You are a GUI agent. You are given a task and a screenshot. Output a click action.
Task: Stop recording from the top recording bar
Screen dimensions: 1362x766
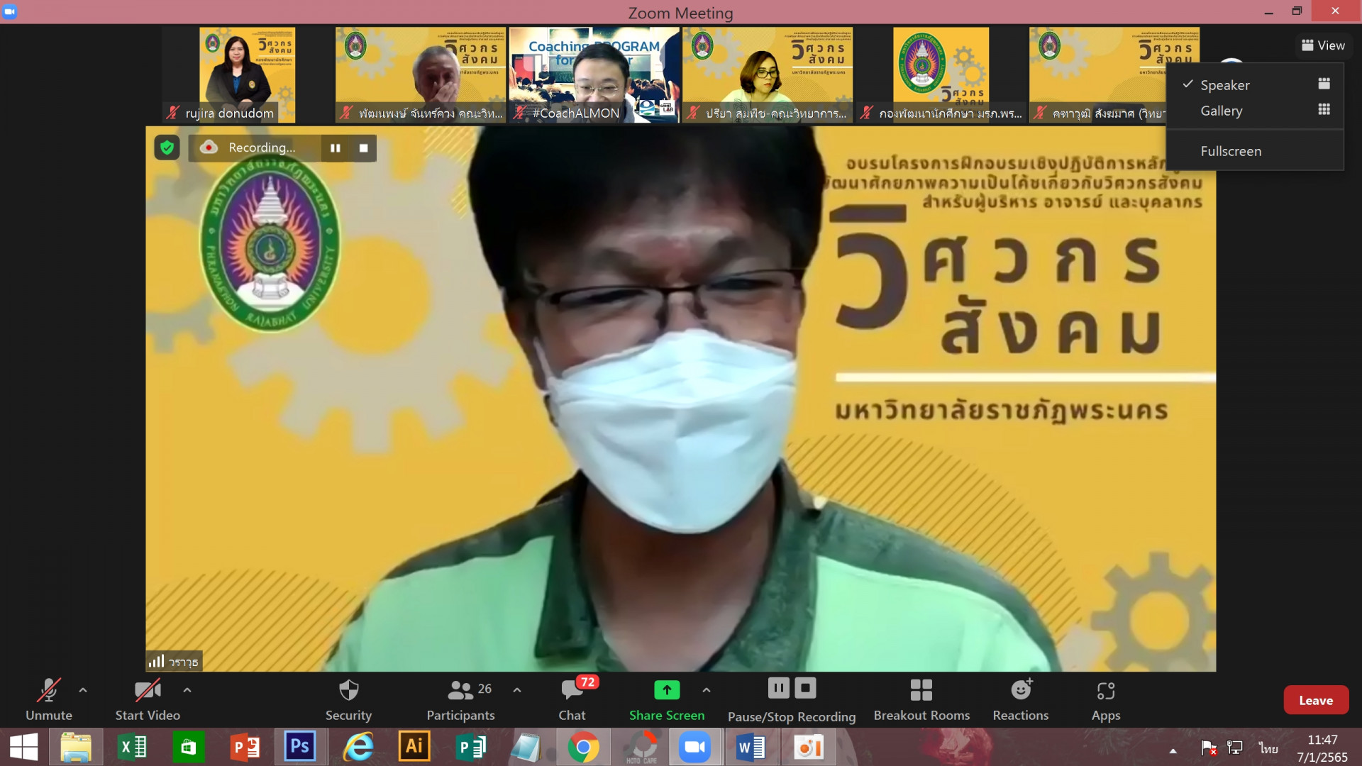click(364, 148)
